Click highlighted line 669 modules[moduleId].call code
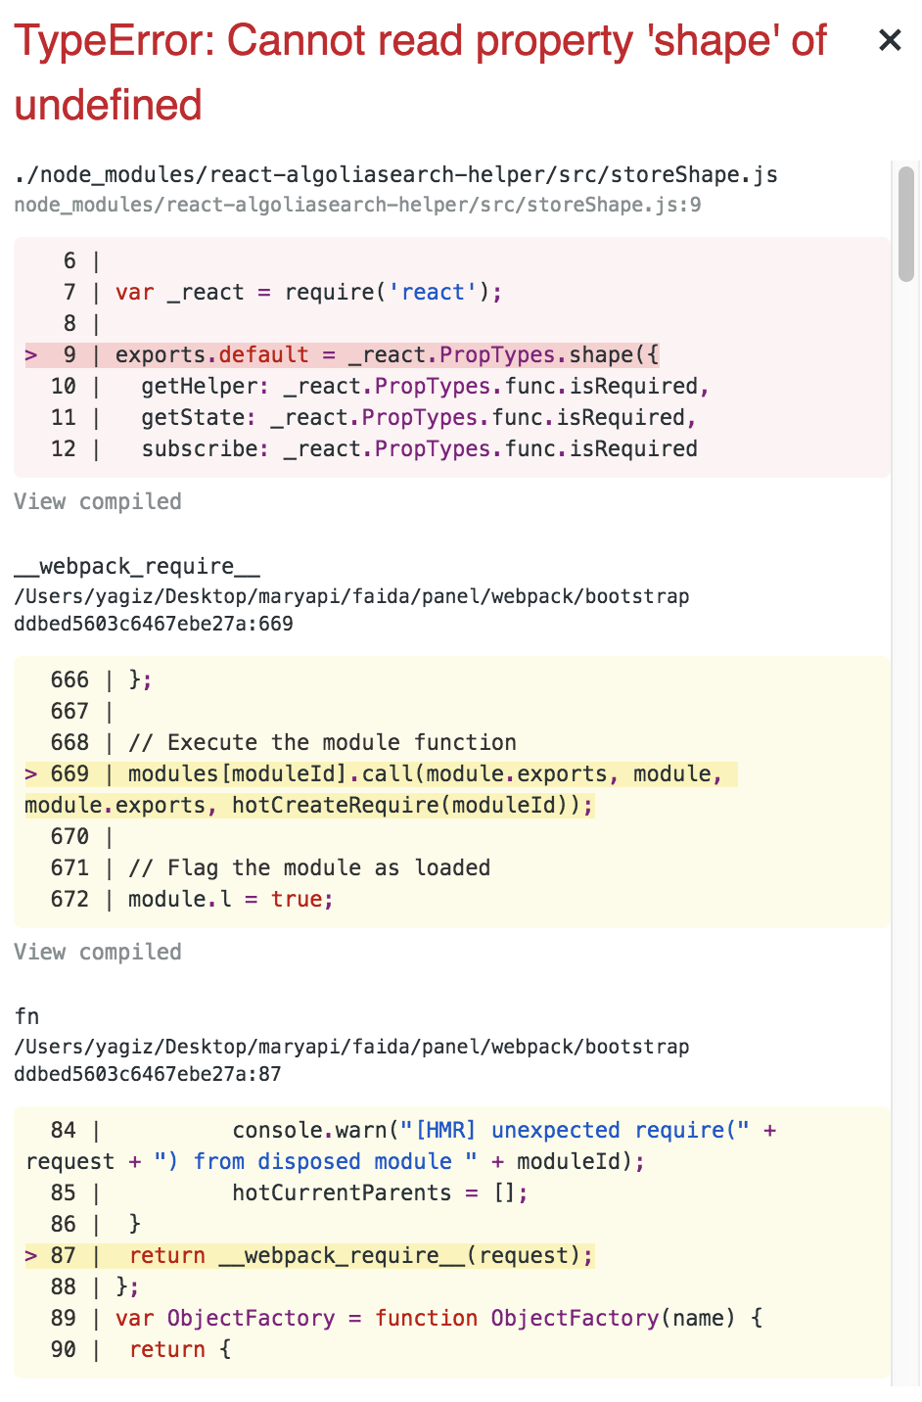922x1402 pixels. point(381,789)
